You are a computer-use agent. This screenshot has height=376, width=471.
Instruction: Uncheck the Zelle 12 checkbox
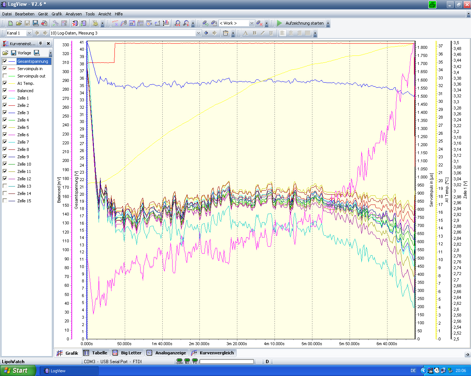pyautogui.click(x=5, y=179)
